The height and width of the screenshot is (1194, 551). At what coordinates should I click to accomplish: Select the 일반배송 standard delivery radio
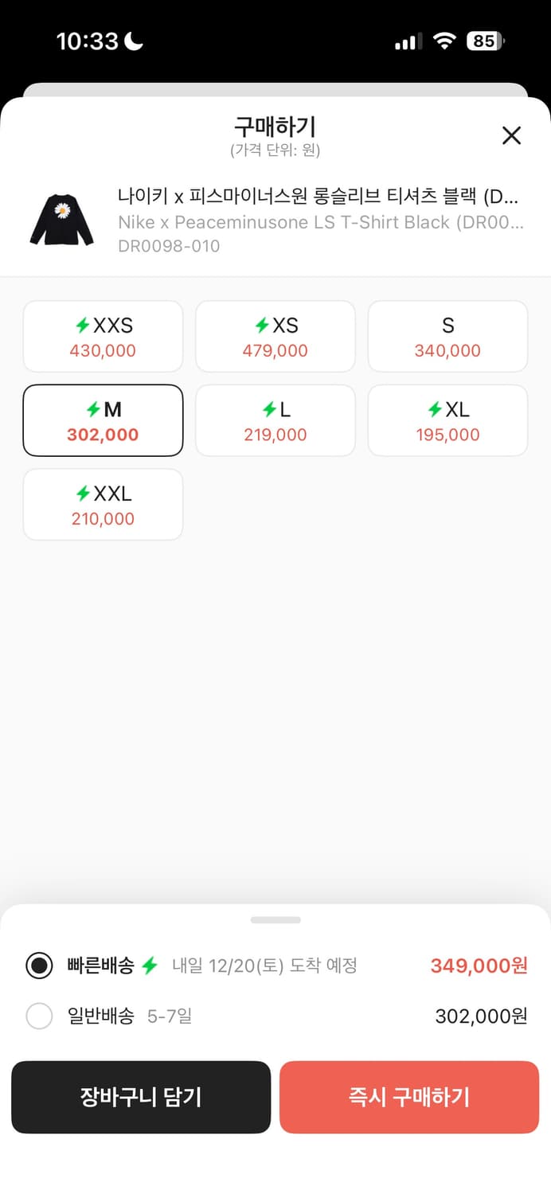coord(39,1016)
